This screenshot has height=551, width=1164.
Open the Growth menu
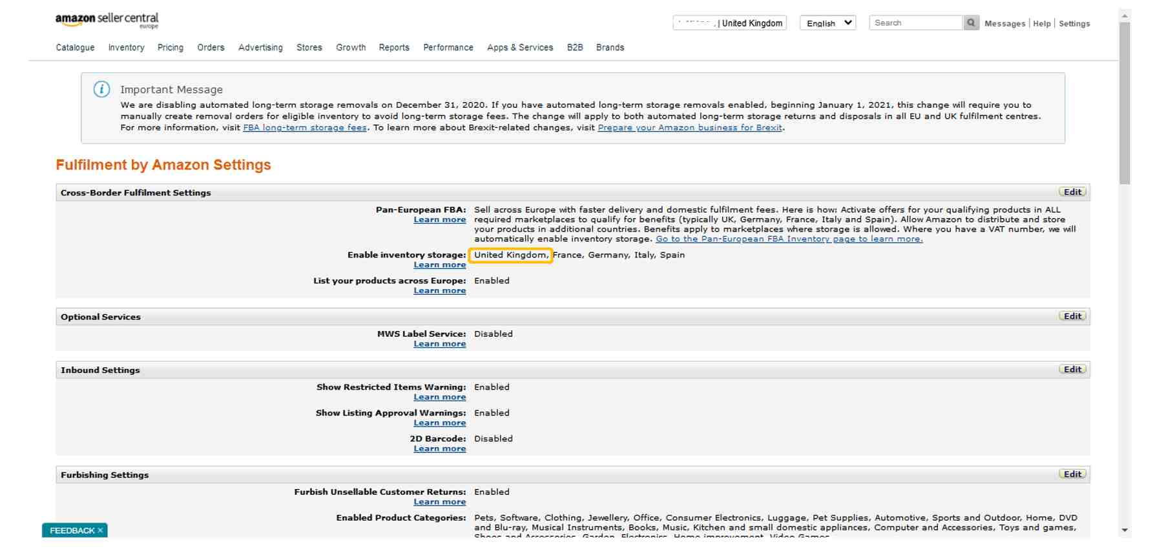(x=351, y=48)
